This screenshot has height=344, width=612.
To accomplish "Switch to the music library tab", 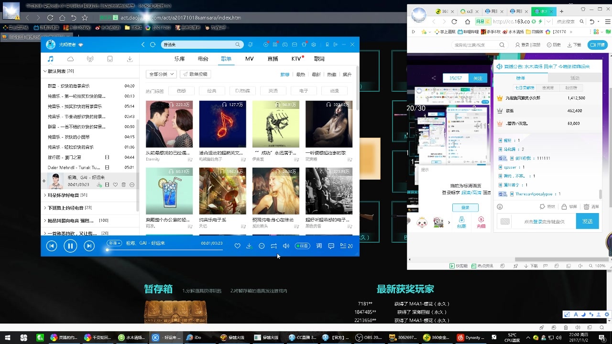I will [x=179, y=59].
